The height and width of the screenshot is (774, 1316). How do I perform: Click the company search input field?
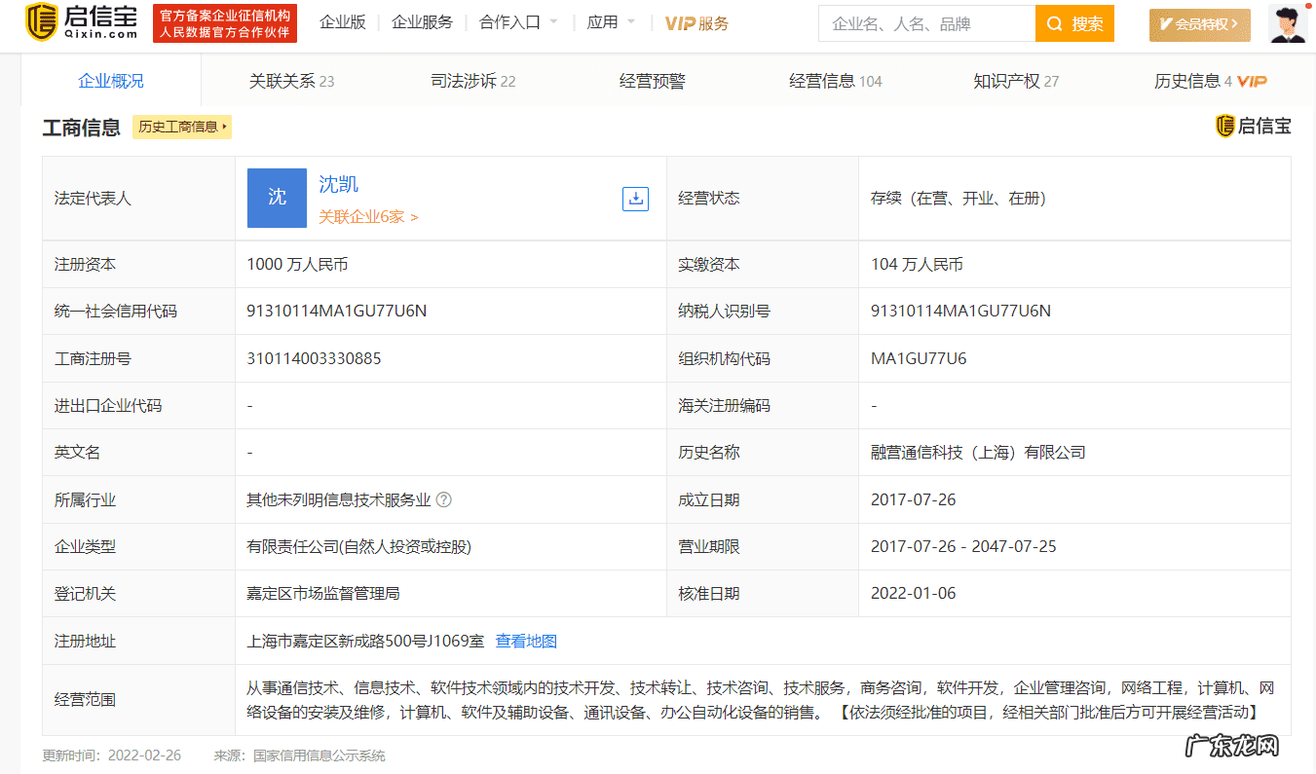(925, 23)
